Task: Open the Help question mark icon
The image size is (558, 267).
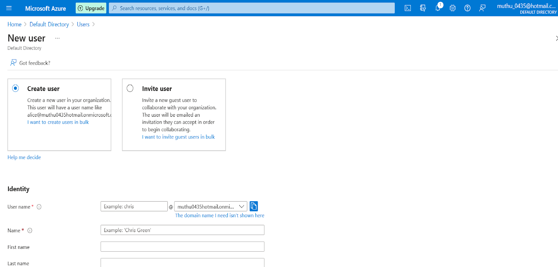Action: pyautogui.click(x=467, y=8)
